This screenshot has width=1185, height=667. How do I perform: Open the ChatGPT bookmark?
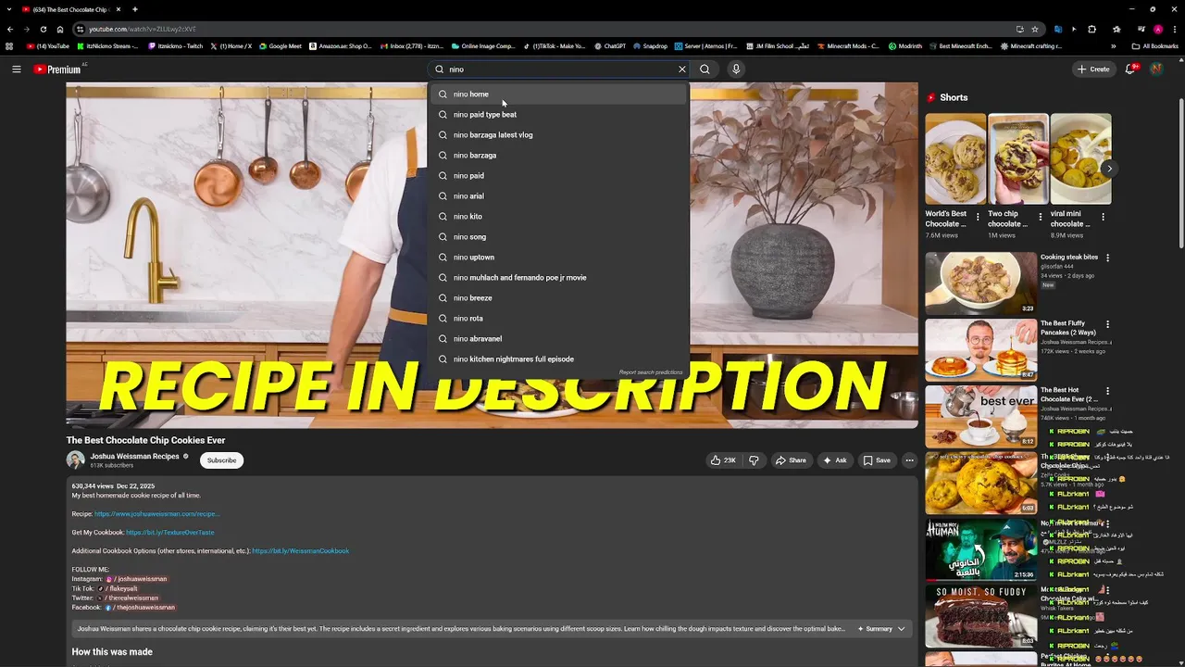[610, 45]
